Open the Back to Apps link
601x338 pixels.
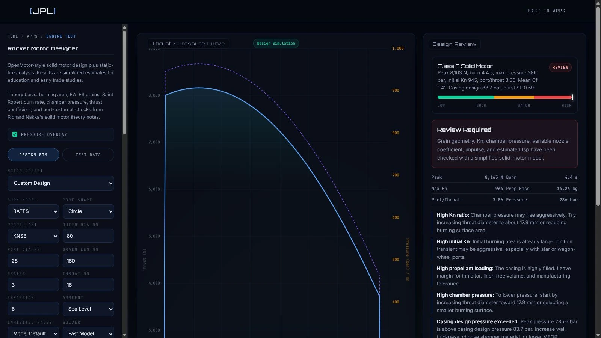point(546,11)
